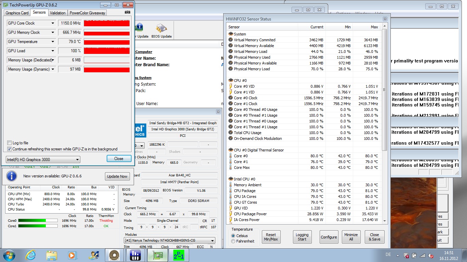Open Windows Media Player from the taskbar

pos(72,255)
